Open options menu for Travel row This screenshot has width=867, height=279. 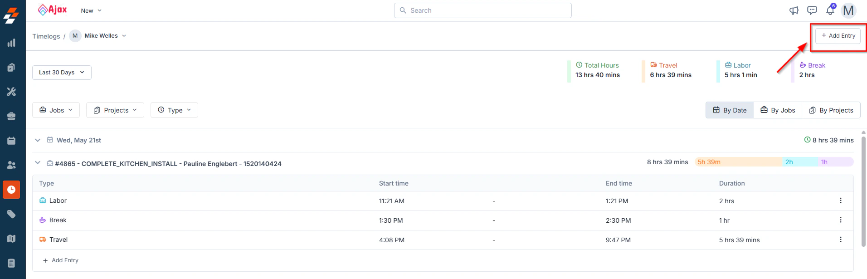pos(841,240)
